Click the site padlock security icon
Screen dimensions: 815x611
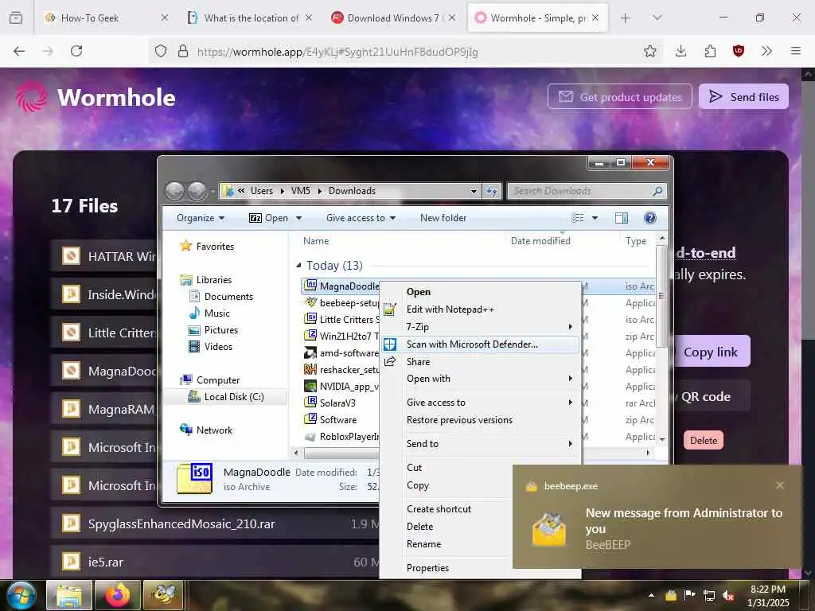click(182, 51)
